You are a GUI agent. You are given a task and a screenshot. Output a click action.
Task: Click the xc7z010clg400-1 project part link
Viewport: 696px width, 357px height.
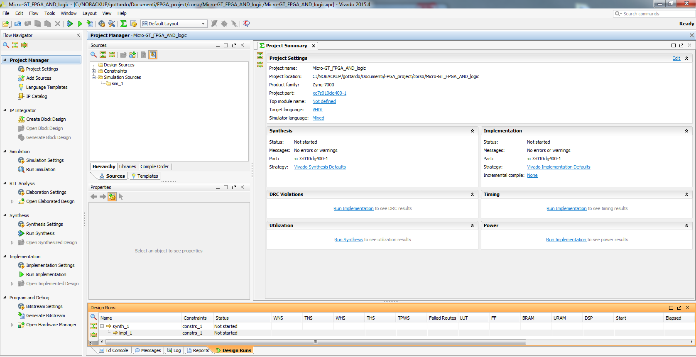(x=329, y=93)
